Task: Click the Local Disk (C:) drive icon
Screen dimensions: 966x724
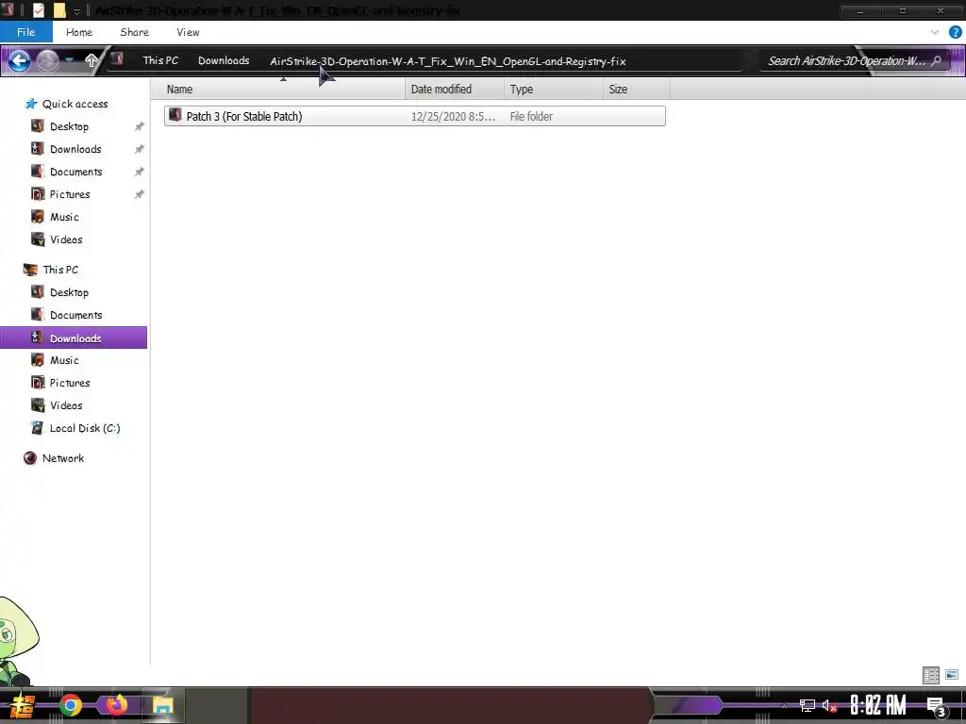Action: 38,428
